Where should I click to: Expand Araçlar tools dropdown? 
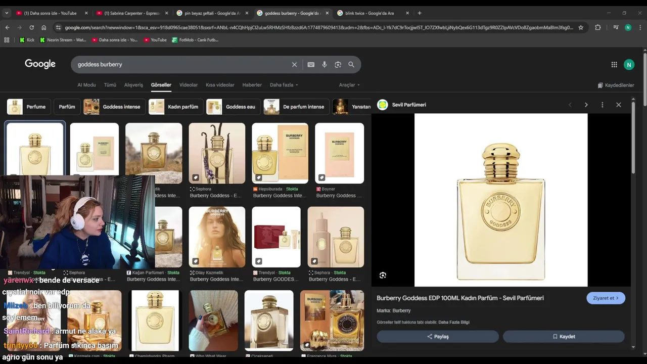tap(349, 85)
